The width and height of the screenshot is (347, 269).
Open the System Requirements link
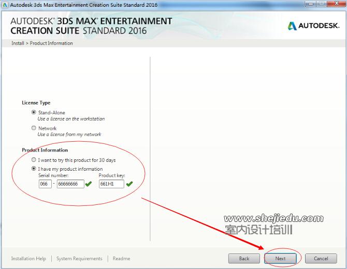click(79, 258)
